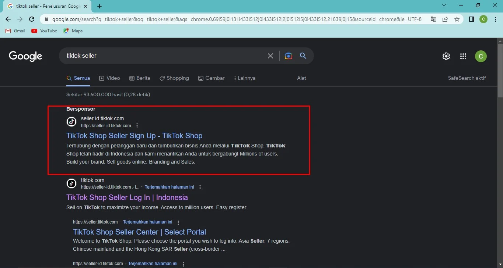
Task: Select the Semua tab
Action: 78,78
